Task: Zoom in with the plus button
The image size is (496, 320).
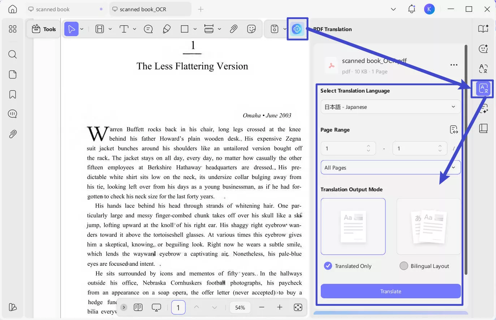Action: 280,307
